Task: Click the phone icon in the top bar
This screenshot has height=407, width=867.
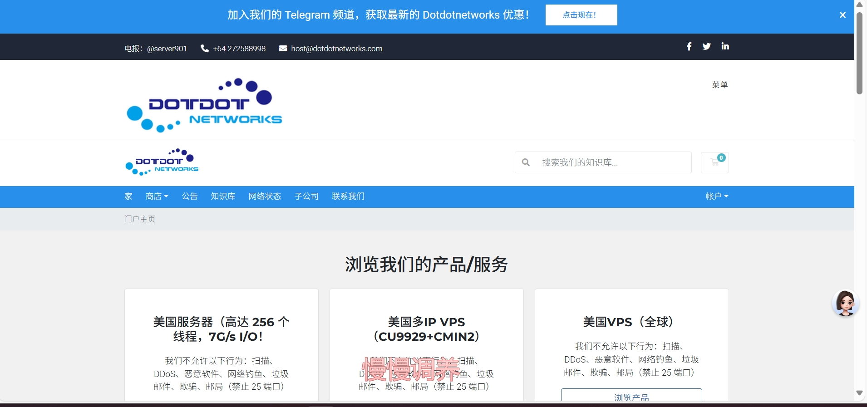Action: tap(205, 49)
